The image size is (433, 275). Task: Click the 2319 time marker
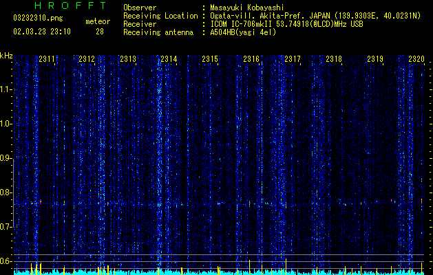[x=375, y=59]
